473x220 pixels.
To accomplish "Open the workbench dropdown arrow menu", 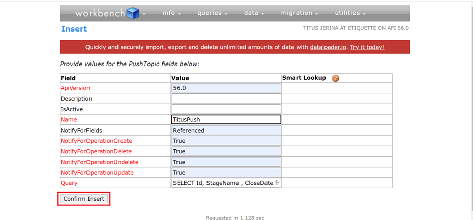I will [144, 14].
